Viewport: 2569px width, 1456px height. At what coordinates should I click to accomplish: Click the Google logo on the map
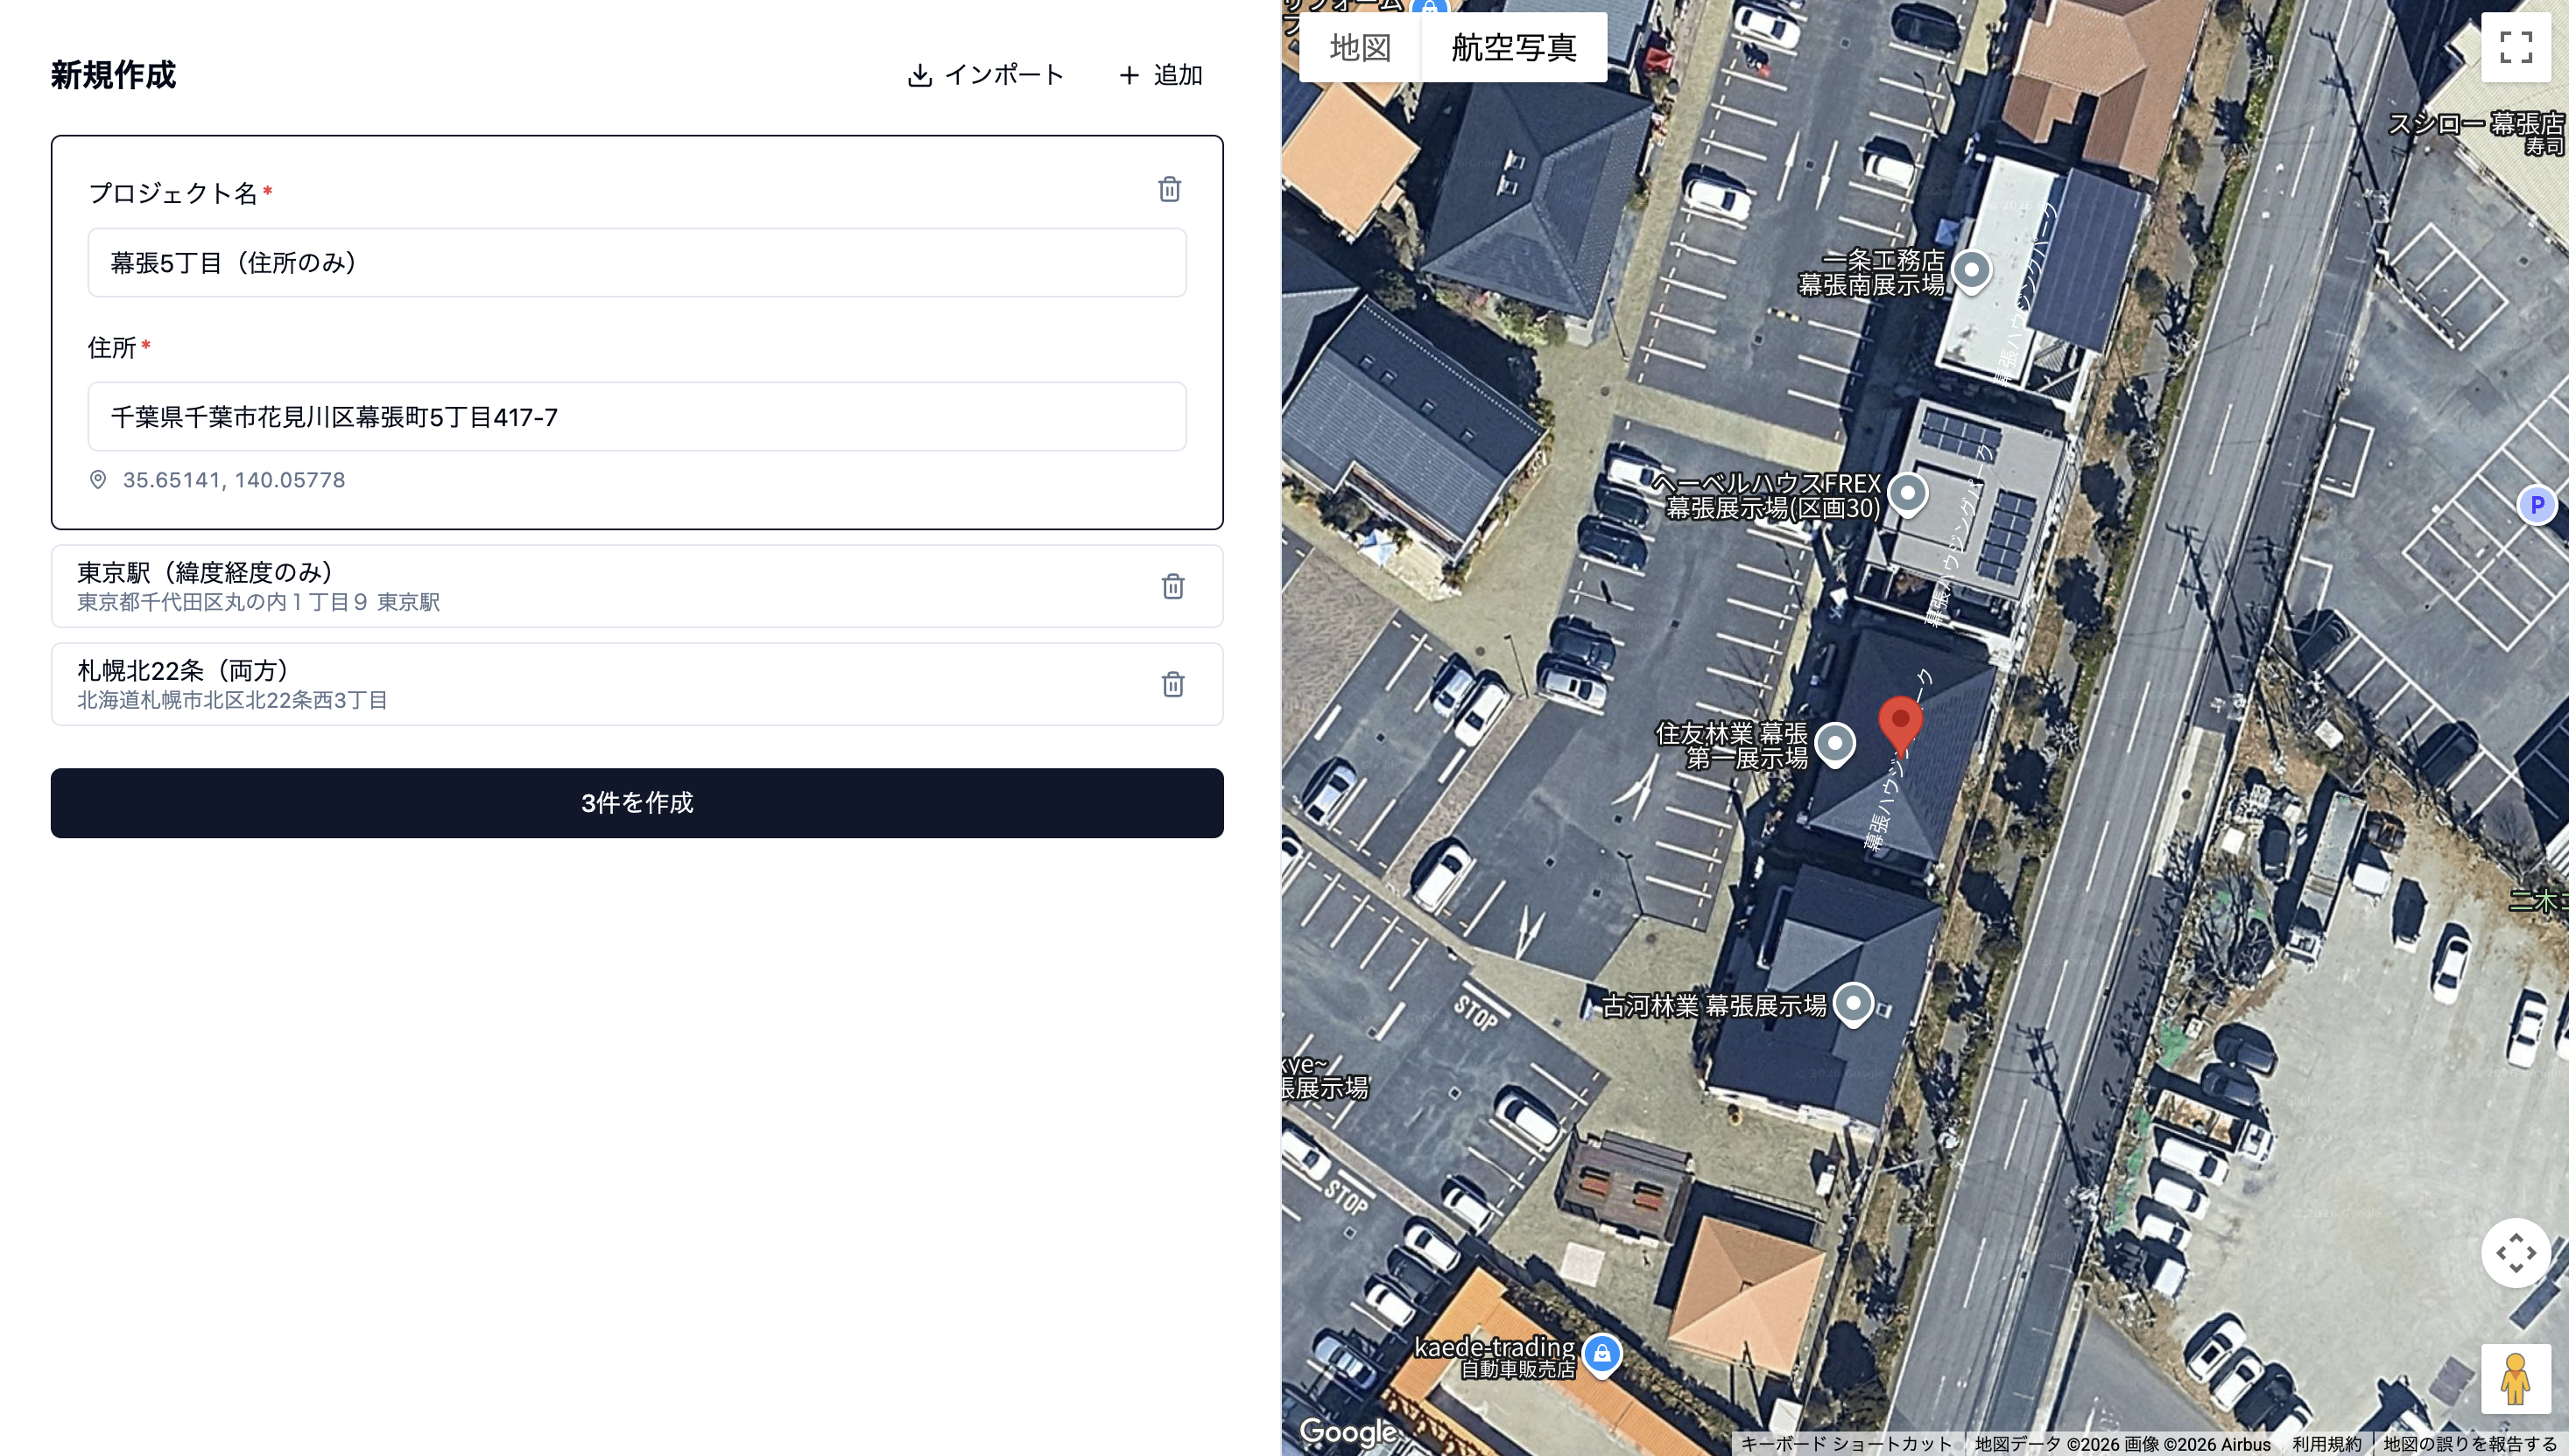[1347, 1431]
